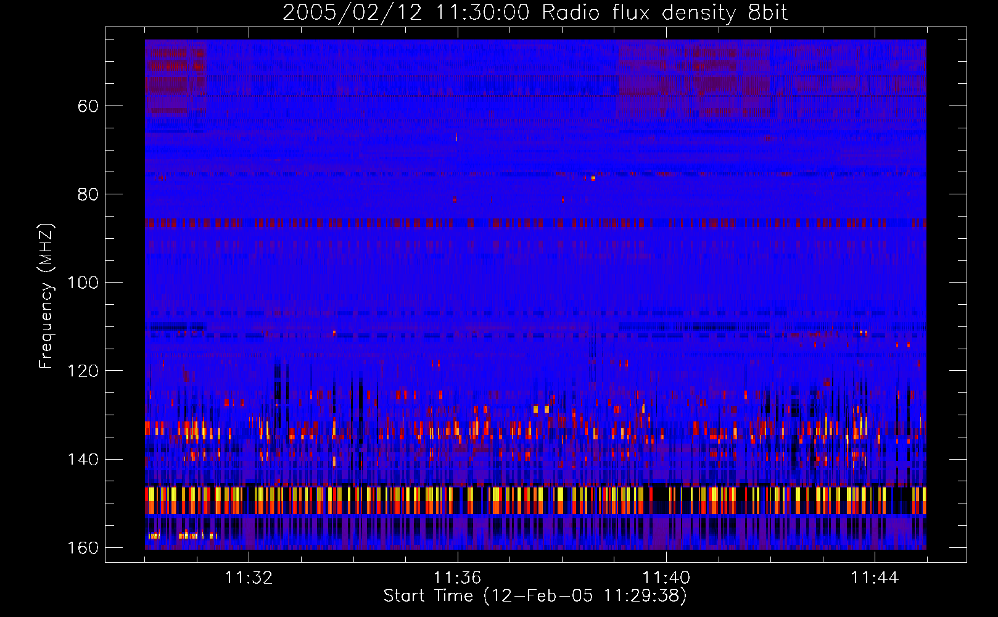Click the 140 frequency tick label
This screenshot has height=617, width=998.
83,460
